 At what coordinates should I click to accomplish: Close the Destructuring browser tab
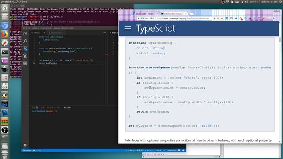(x=186, y=14)
